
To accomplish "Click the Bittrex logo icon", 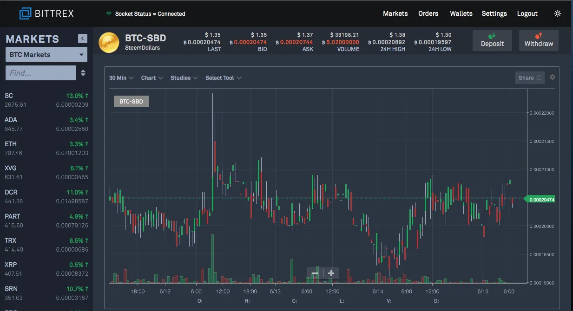I will (x=26, y=13).
